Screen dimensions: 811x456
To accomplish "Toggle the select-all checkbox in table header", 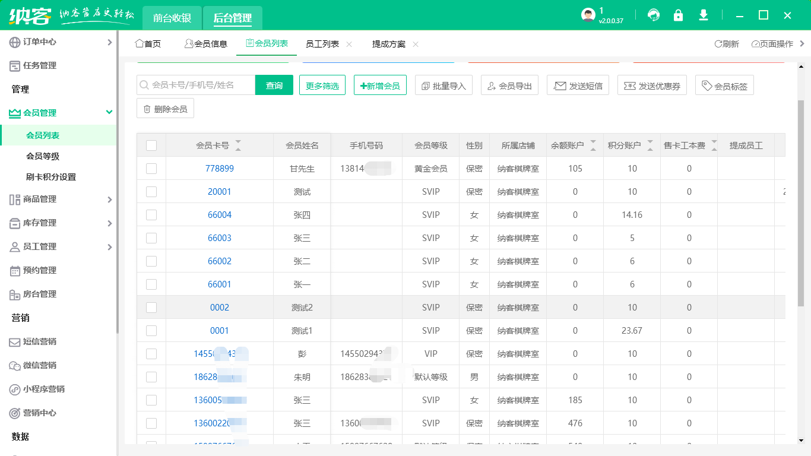I will (x=151, y=145).
